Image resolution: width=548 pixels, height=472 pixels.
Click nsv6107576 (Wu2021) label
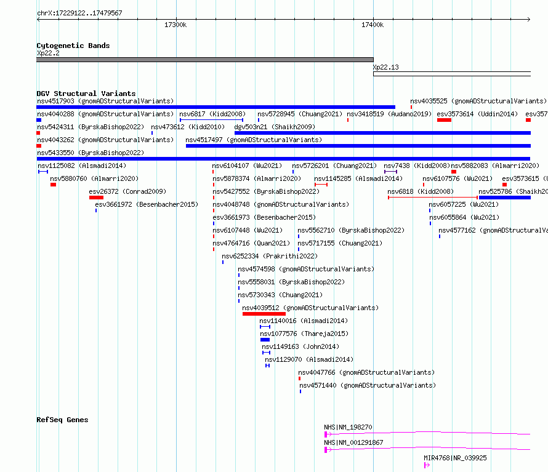point(457,179)
